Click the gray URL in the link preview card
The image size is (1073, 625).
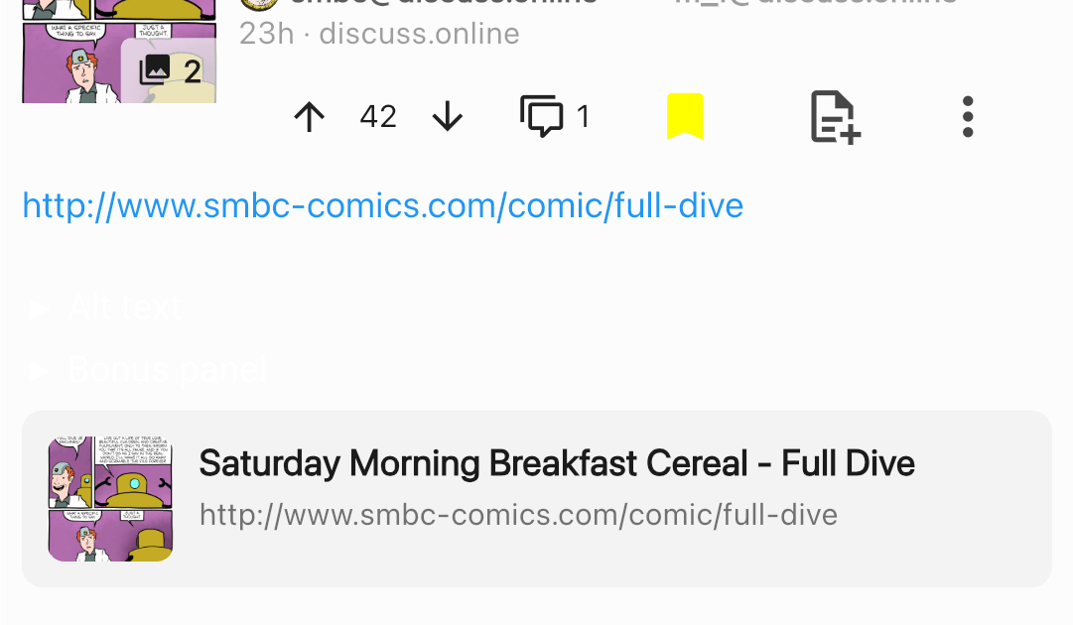click(518, 515)
